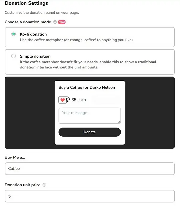Choose the Simple donation option card
This screenshot has height=206, width=180.
(x=90, y=62)
